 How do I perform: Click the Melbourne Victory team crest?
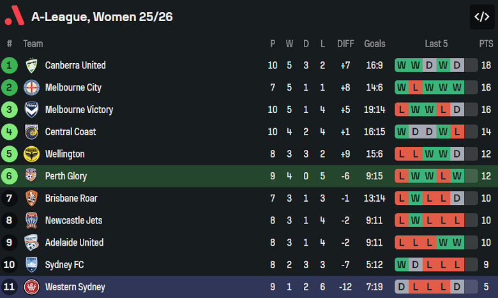31,110
